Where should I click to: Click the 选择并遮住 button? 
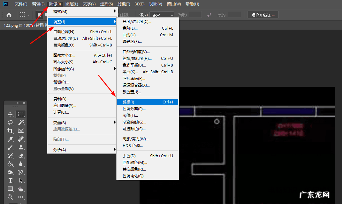[263, 15]
